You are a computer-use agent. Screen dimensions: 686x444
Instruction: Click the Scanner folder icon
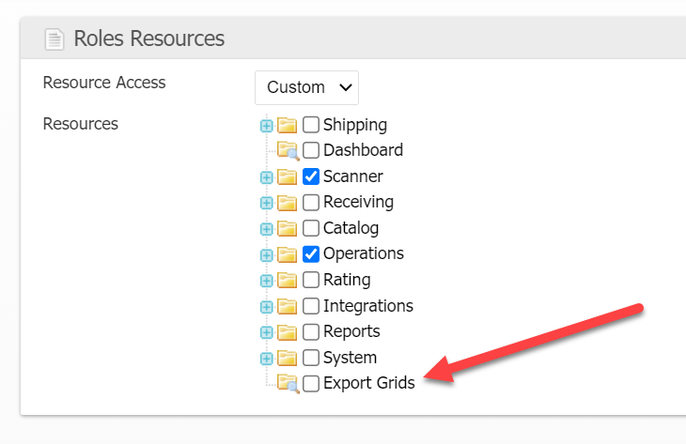pyautogui.click(x=288, y=176)
